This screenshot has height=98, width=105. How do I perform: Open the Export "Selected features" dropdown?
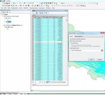89,36
